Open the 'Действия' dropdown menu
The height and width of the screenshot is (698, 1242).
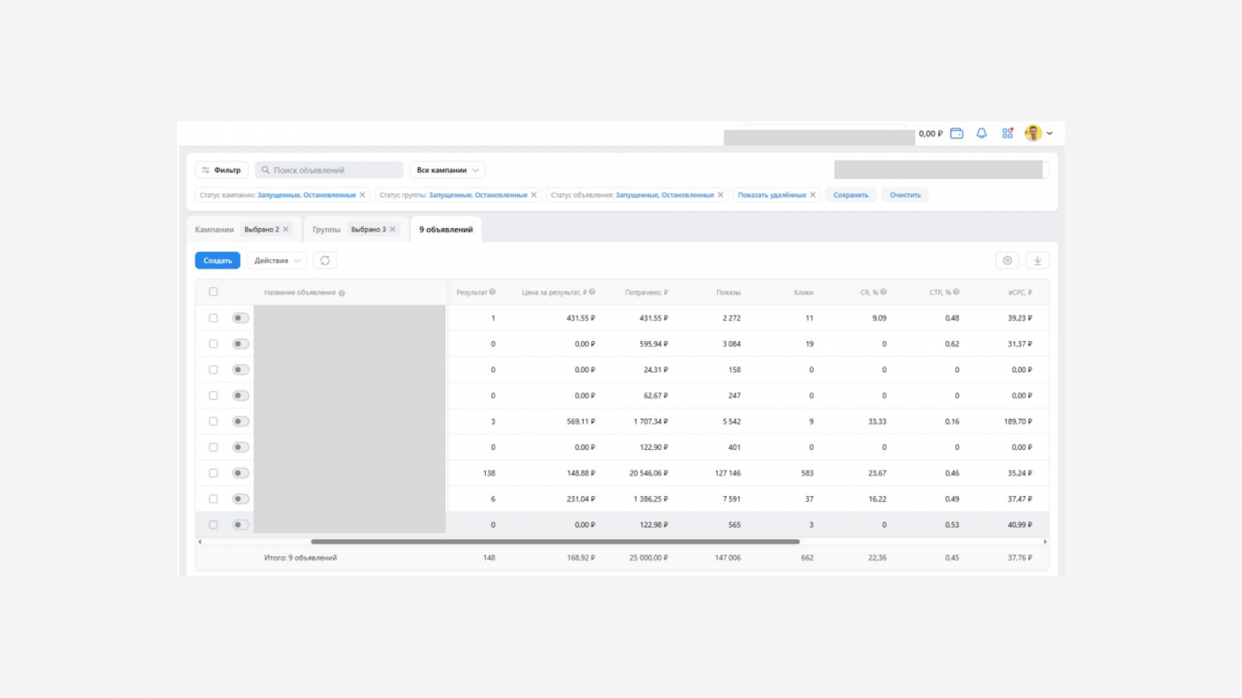pos(276,261)
